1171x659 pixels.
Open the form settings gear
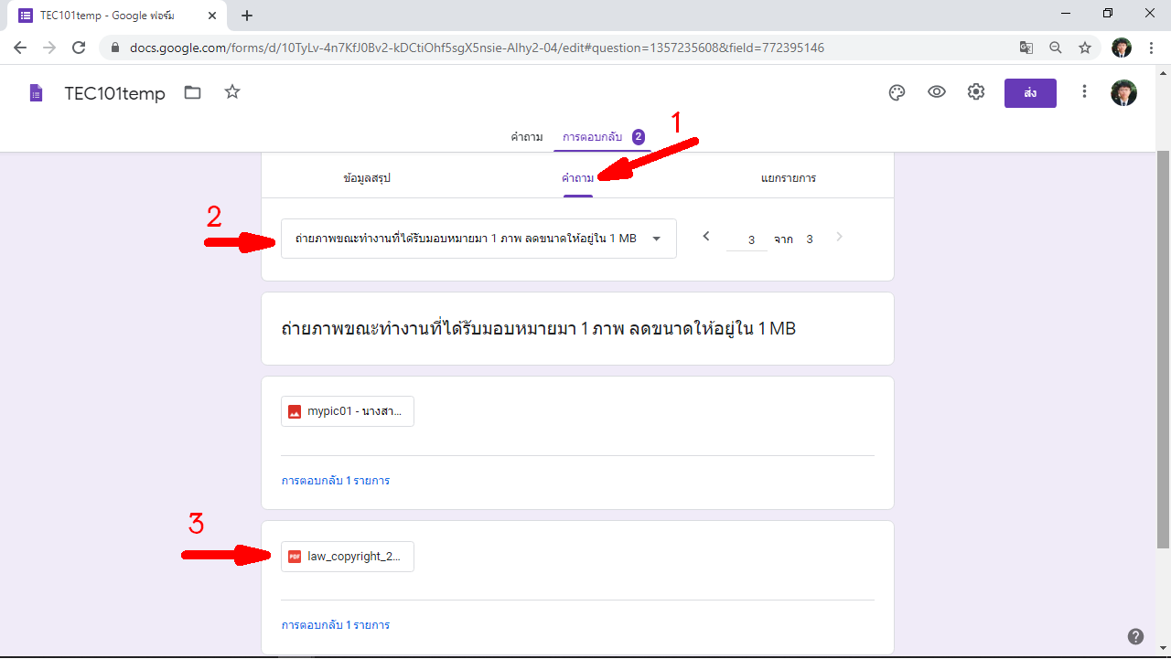pyautogui.click(x=976, y=92)
